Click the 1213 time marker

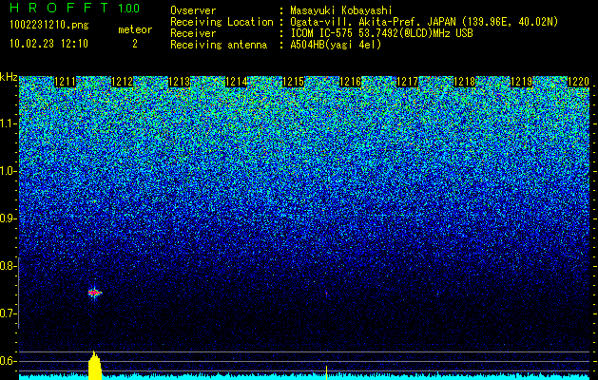pyautogui.click(x=180, y=82)
